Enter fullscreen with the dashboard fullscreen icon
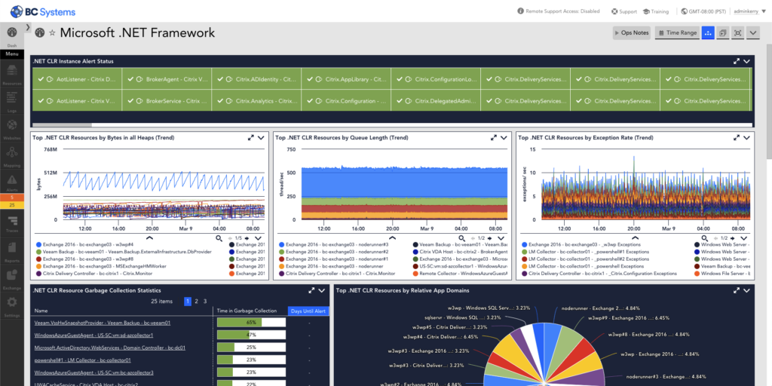Screen dimensions: 772x386 [737, 33]
